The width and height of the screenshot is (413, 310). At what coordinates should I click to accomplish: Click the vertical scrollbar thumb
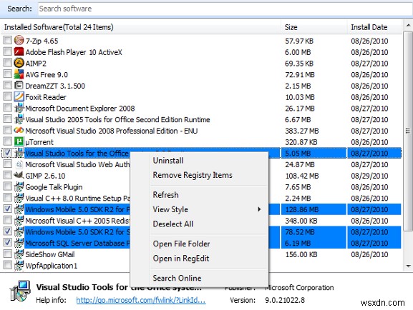coord(408,131)
